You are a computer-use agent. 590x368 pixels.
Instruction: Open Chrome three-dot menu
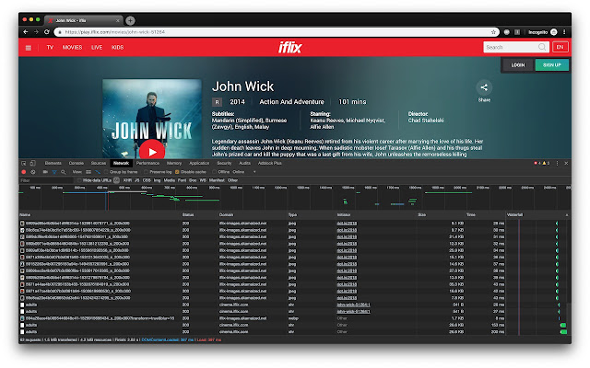pos(564,32)
